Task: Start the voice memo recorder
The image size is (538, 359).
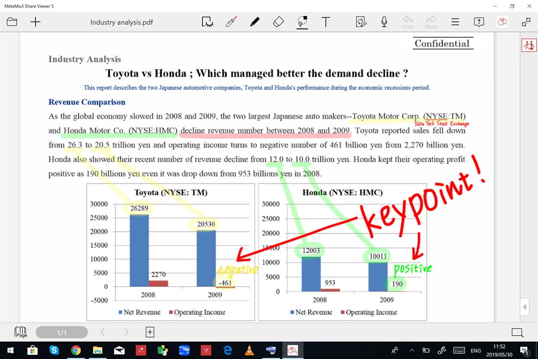Action: 384,21
